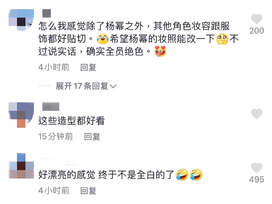Open username above 好漂亮的感觉 comment
The image size is (272, 204).
59,161
